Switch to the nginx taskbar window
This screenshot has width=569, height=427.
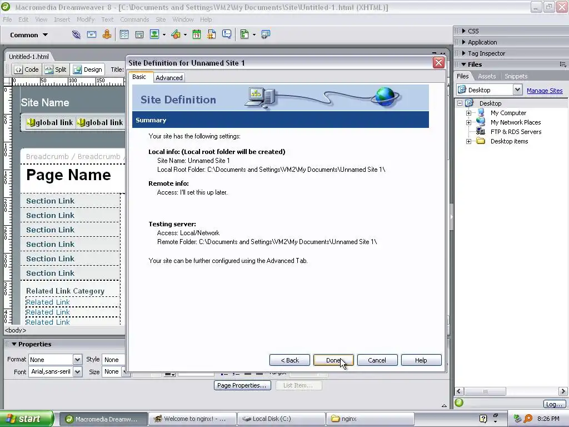(x=370, y=419)
